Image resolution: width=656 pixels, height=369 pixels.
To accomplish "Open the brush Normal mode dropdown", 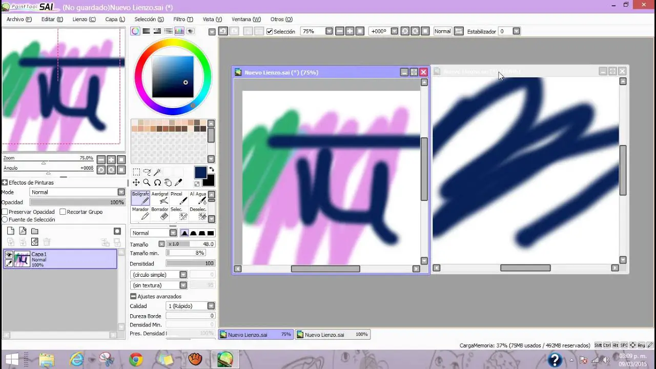I will 173,233.
